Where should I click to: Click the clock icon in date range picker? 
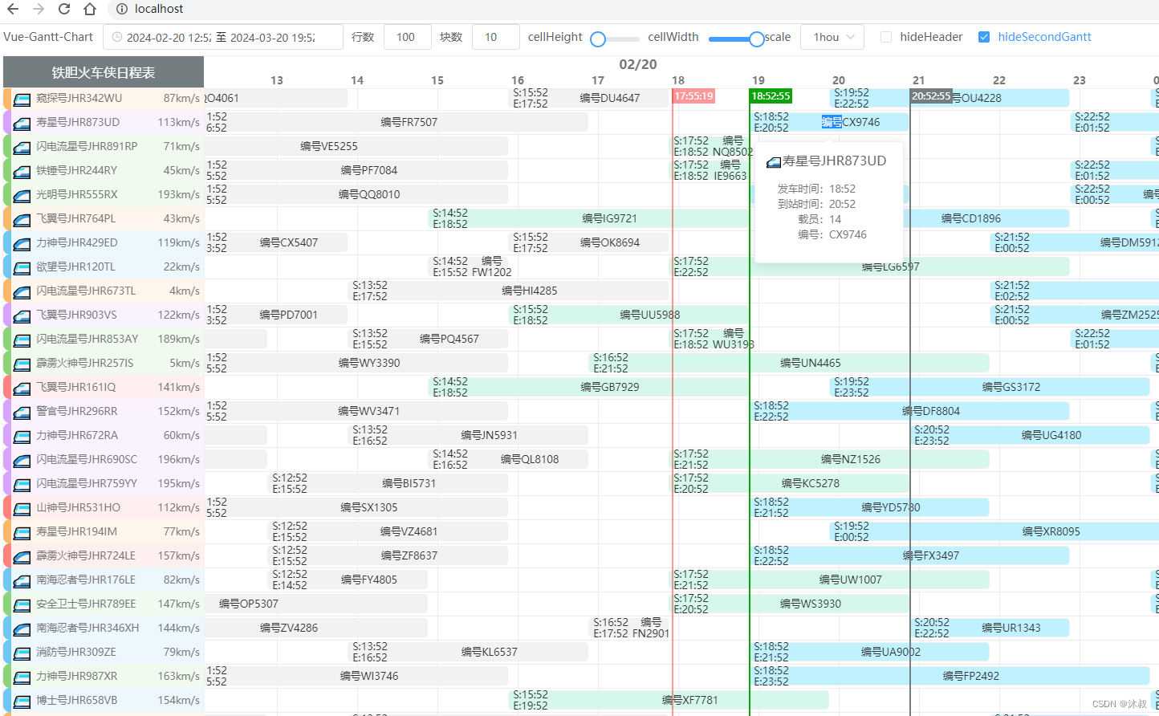(117, 37)
